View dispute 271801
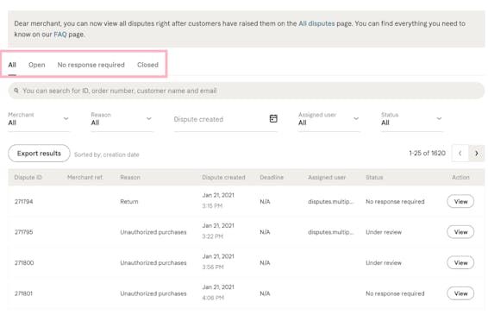The height and width of the screenshot is (321, 488). coord(460,293)
